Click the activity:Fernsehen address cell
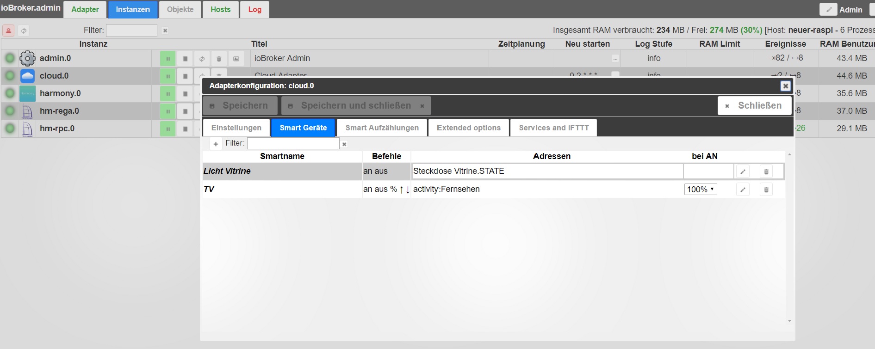The height and width of the screenshot is (349, 875). pos(547,189)
